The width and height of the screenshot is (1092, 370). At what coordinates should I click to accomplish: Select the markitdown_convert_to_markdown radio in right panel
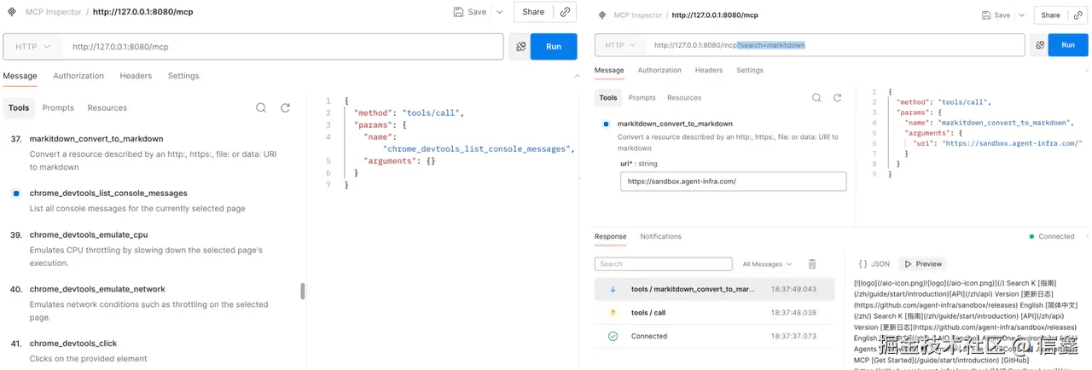coord(606,124)
